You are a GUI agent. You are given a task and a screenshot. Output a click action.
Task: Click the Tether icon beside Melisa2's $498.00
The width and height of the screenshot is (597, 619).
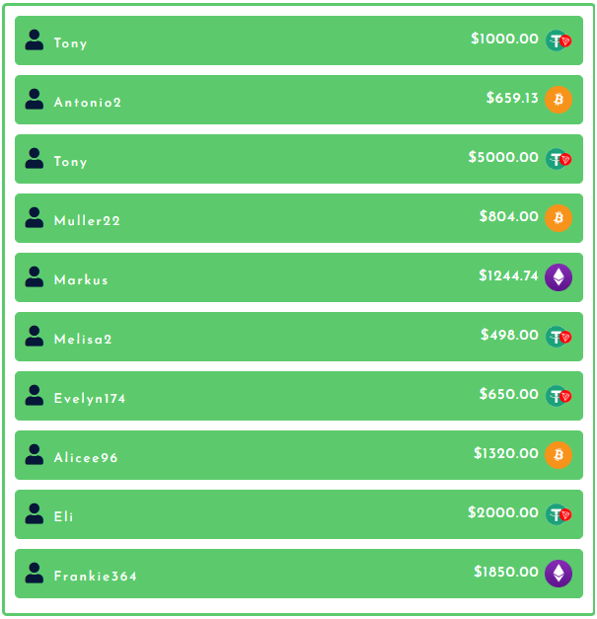coord(559,337)
